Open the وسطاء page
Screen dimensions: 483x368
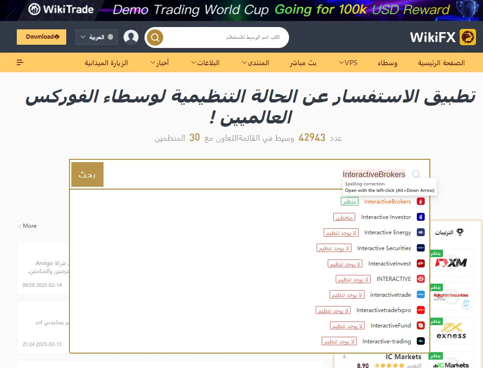(387, 62)
